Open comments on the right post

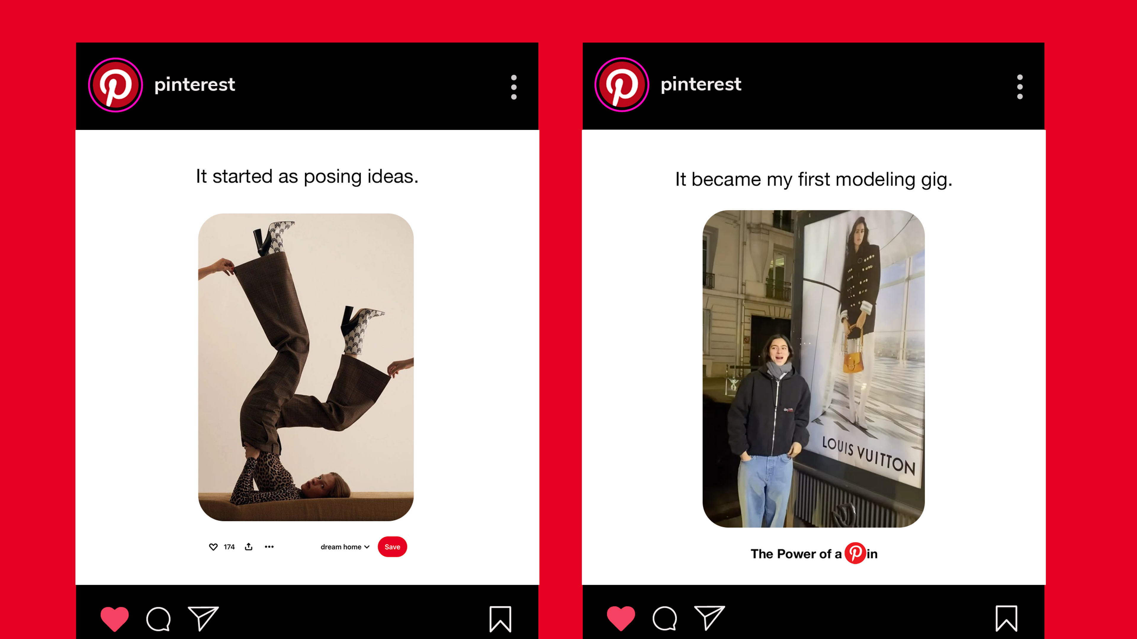pyautogui.click(x=665, y=618)
